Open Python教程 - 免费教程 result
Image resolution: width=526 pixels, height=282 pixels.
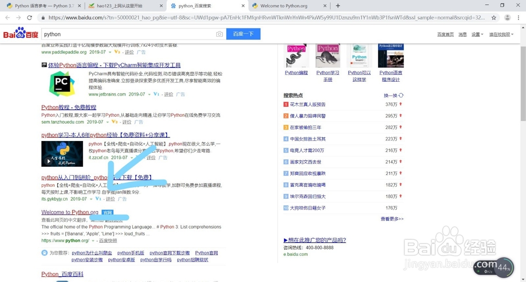(x=69, y=107)
